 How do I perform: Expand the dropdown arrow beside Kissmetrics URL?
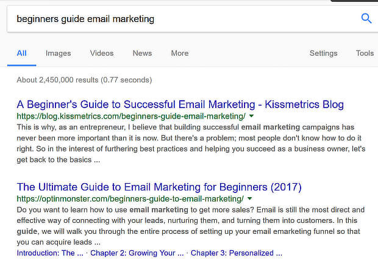pos(251,116)
